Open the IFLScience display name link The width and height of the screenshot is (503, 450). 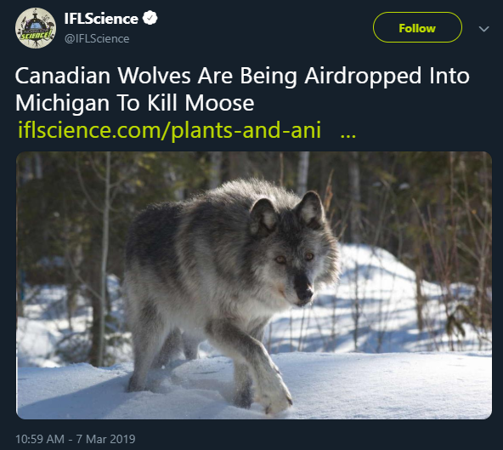pos(101,19)
